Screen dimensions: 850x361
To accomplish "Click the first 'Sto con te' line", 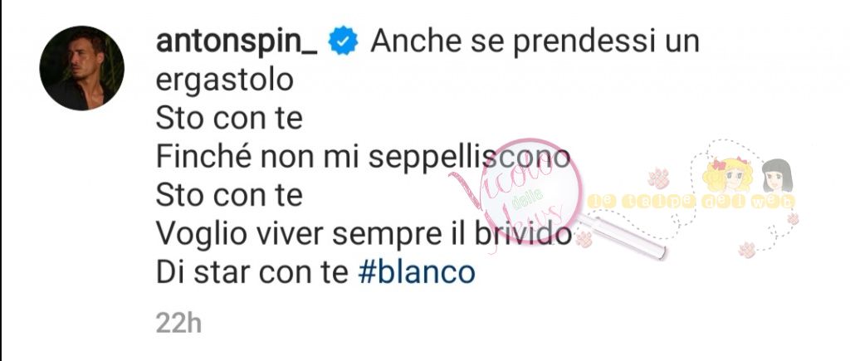I will tap(229, 120).
